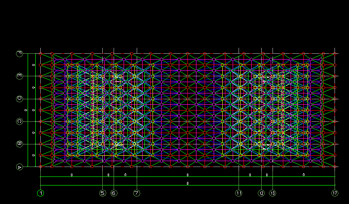Select grid axis bubble 17
The height and width of the screenshot is (204, 349).
click(x=334, y=193)
